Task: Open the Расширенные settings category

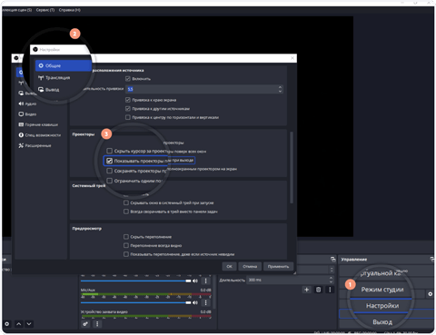Action: click(35, 145)
